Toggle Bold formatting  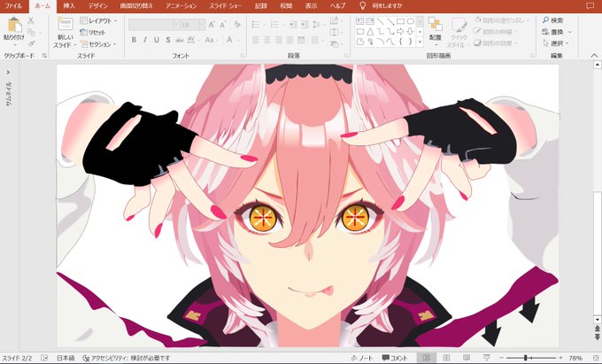(134, 40)
